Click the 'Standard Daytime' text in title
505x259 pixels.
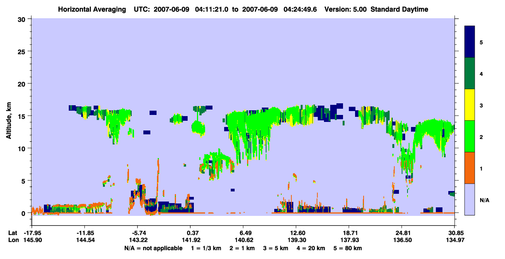point(399,9)
